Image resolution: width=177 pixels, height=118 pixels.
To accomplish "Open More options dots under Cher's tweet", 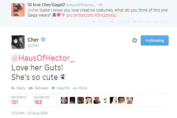I will 75,88.
